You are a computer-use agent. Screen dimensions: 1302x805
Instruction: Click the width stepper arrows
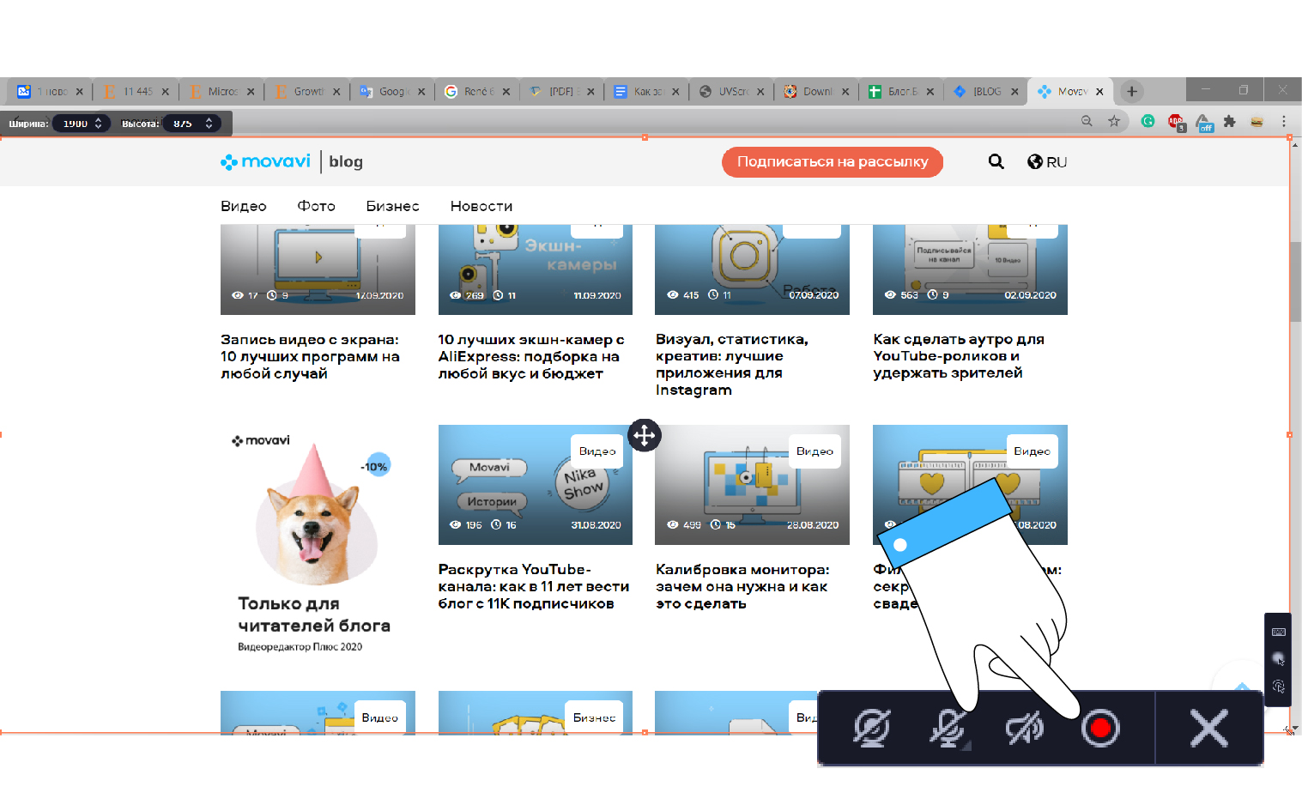coord(99,124)
